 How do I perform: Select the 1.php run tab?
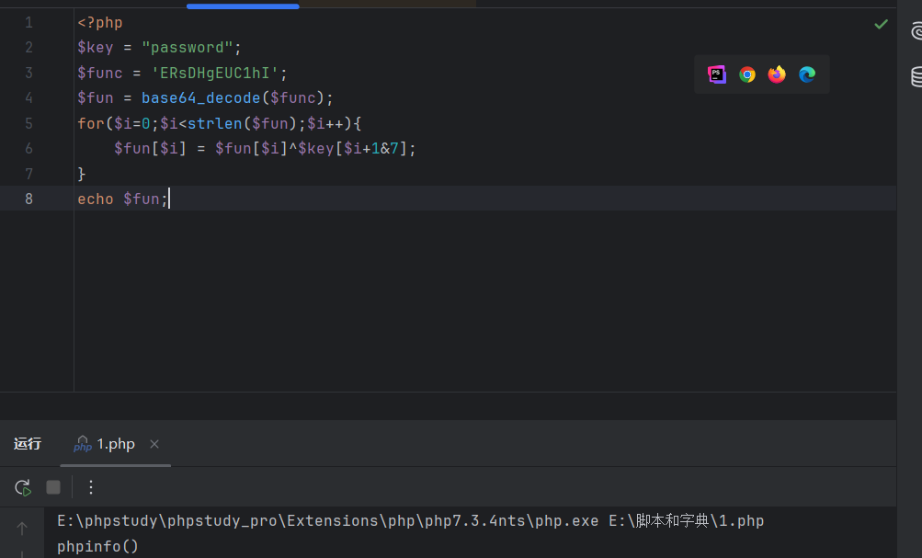(x=115, y=444)
